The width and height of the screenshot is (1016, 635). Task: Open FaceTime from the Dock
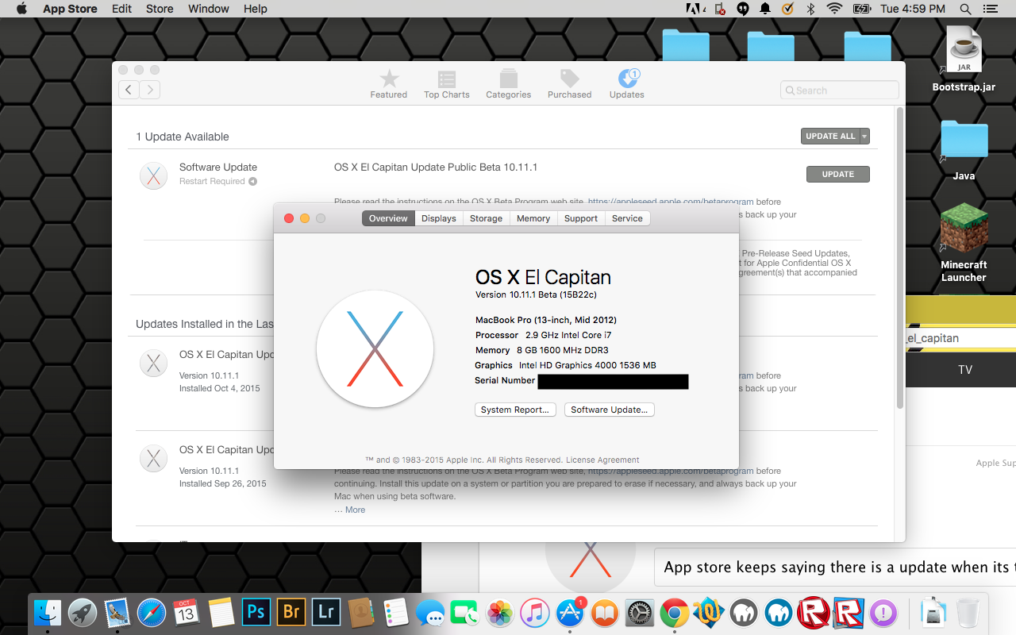point(465,612)
